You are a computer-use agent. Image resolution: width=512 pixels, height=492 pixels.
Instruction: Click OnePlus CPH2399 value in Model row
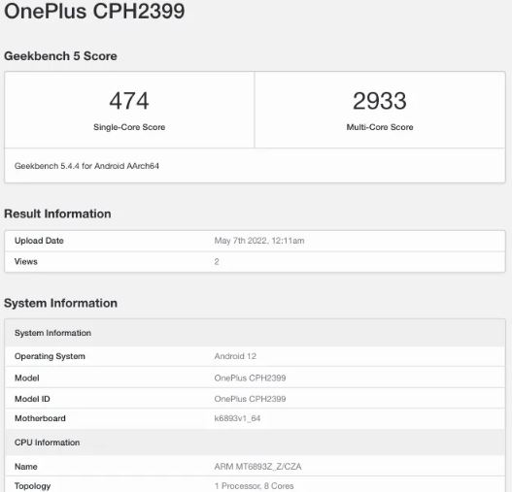pos(250,377)
